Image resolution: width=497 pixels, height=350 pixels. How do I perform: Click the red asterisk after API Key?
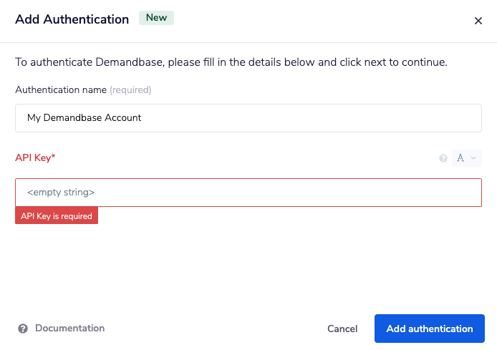(53, 157)
